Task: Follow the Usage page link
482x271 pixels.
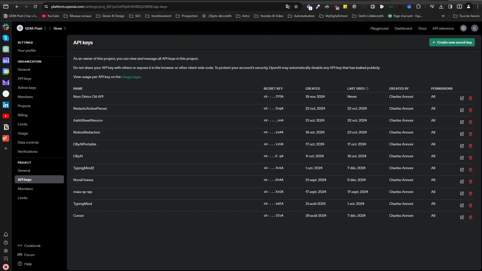Action: tap(131, 77)
